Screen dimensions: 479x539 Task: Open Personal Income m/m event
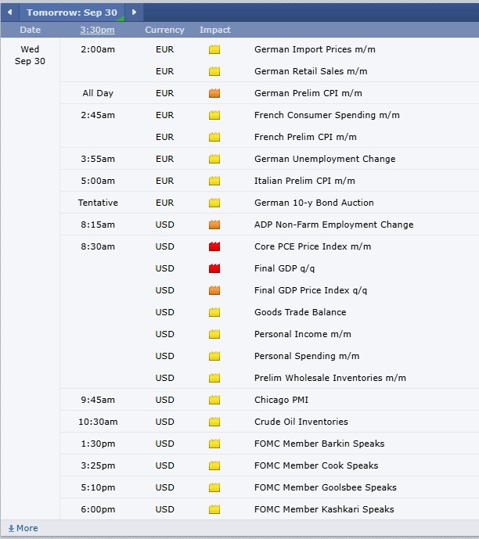click(x=303, y=334)
